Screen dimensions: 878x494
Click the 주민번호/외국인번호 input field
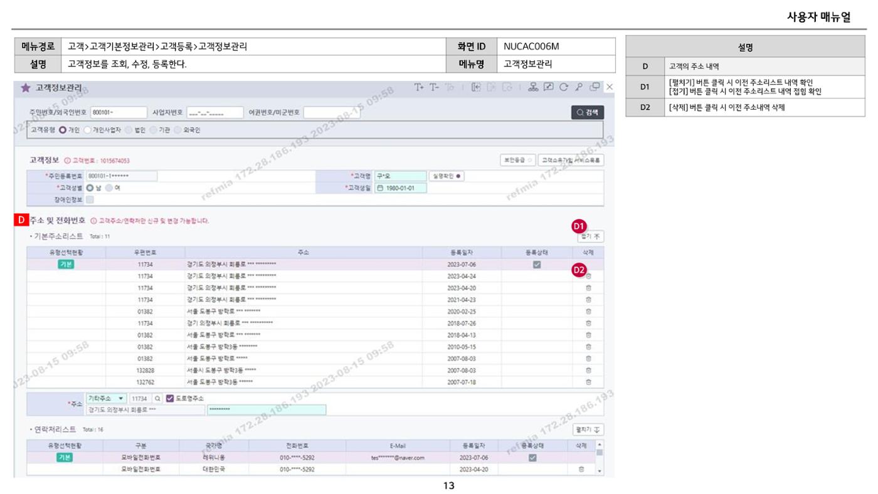coord(119,113)
